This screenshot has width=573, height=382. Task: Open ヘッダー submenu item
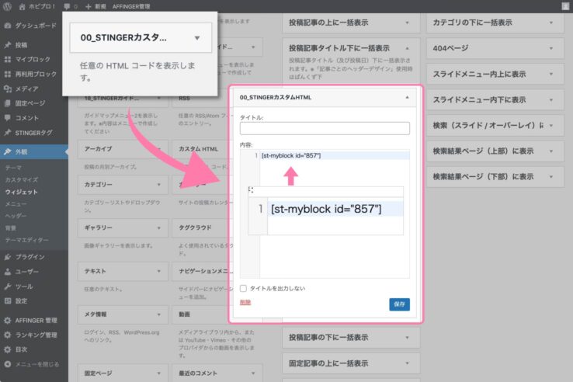(16, 216)
